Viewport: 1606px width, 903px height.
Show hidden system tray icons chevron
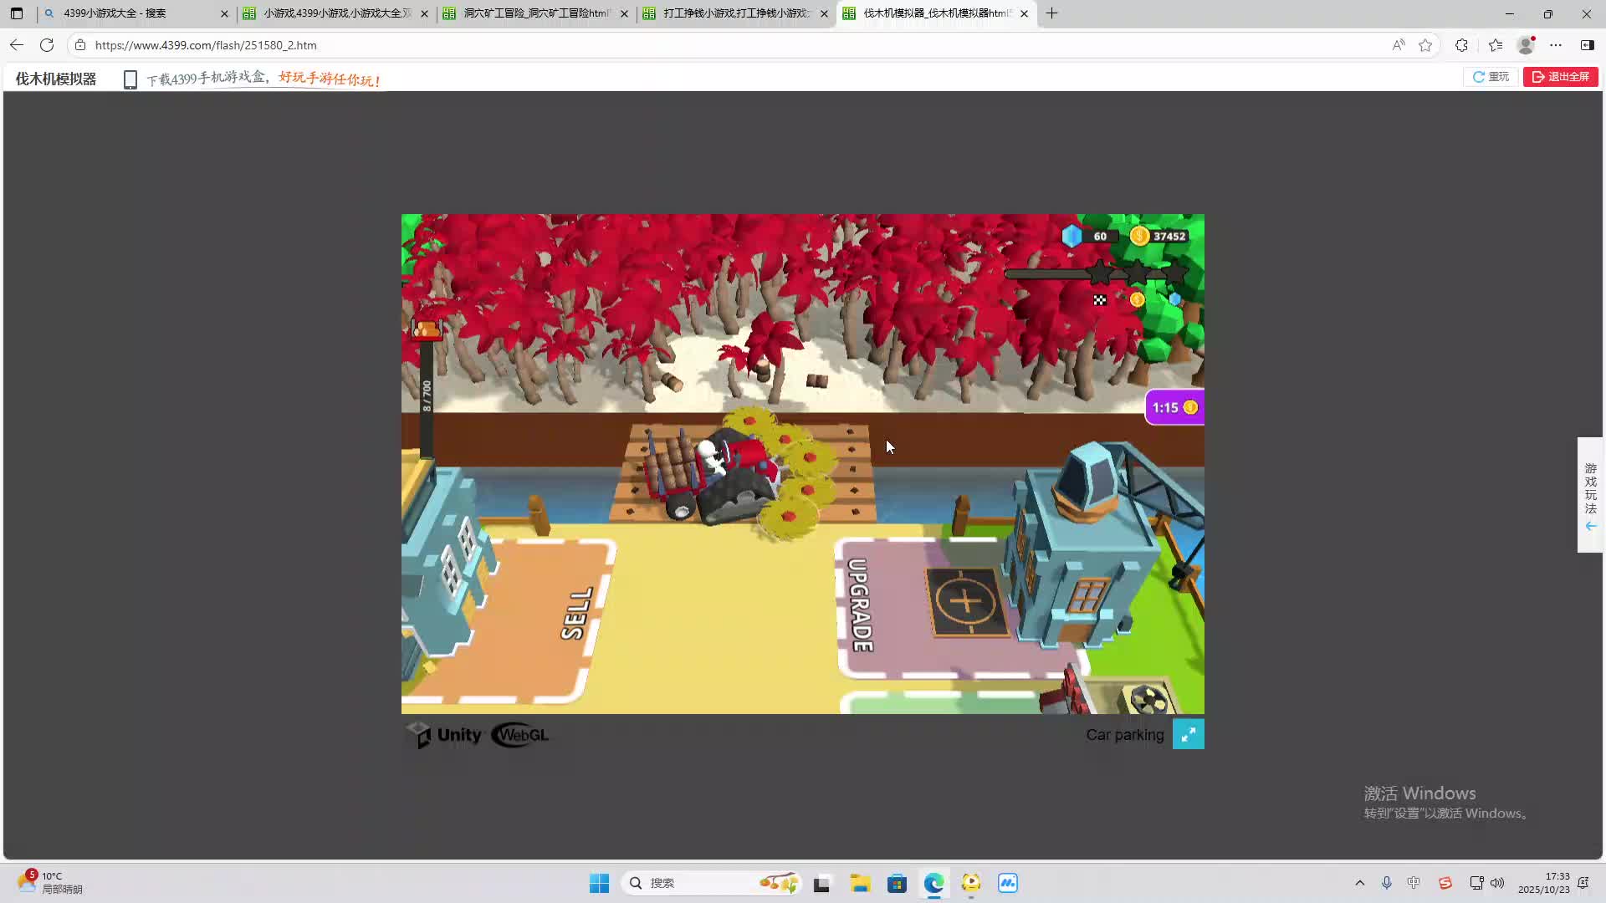pos(1359,883)
